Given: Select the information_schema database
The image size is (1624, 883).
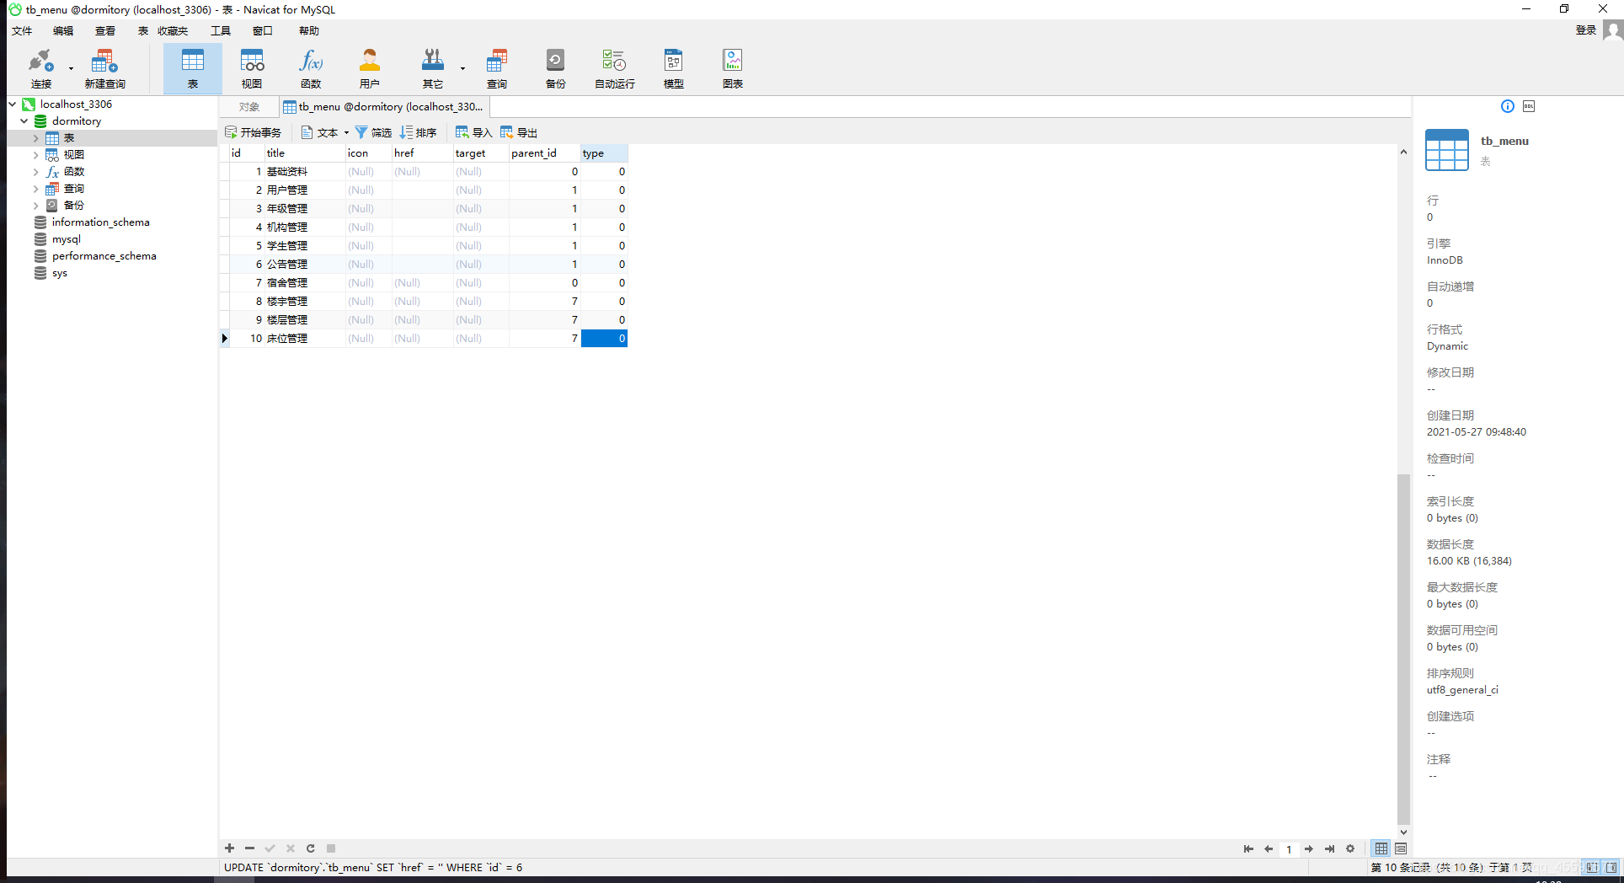Looking at the screenshot, I should pos(100,222).
